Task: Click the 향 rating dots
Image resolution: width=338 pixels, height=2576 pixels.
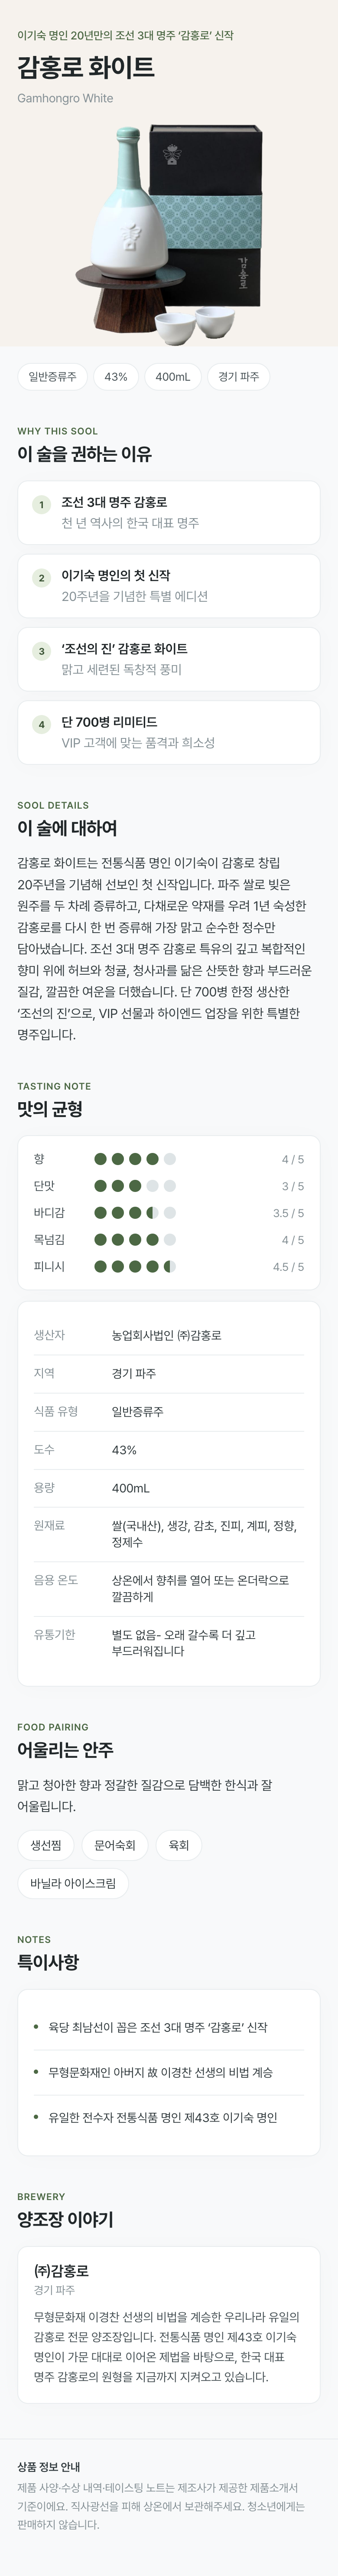Action: coord(135,1159)
